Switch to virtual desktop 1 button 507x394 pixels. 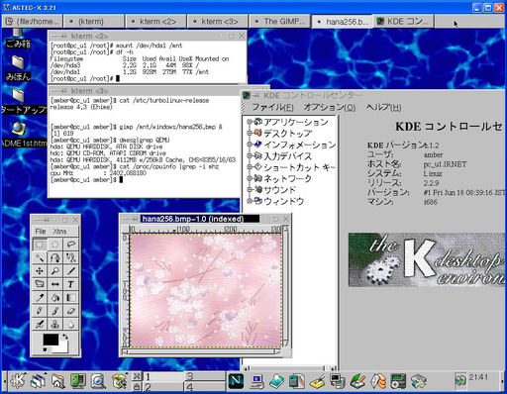[163, 376]
